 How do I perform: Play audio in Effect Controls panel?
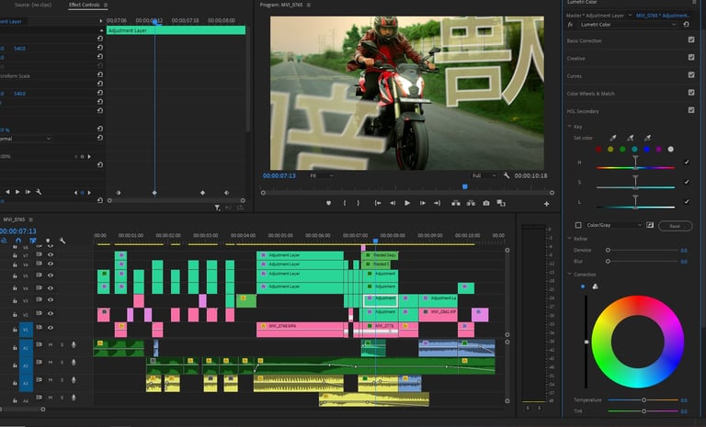(x=17, y=192)
